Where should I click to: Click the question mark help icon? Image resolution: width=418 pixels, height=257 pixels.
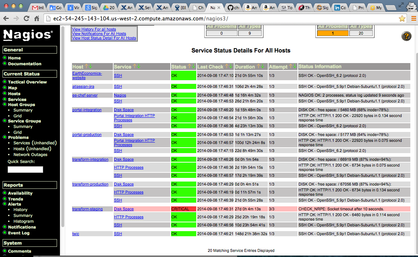point(406,36)
